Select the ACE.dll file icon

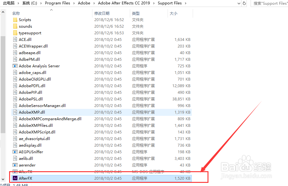click(x=15, y=39)
